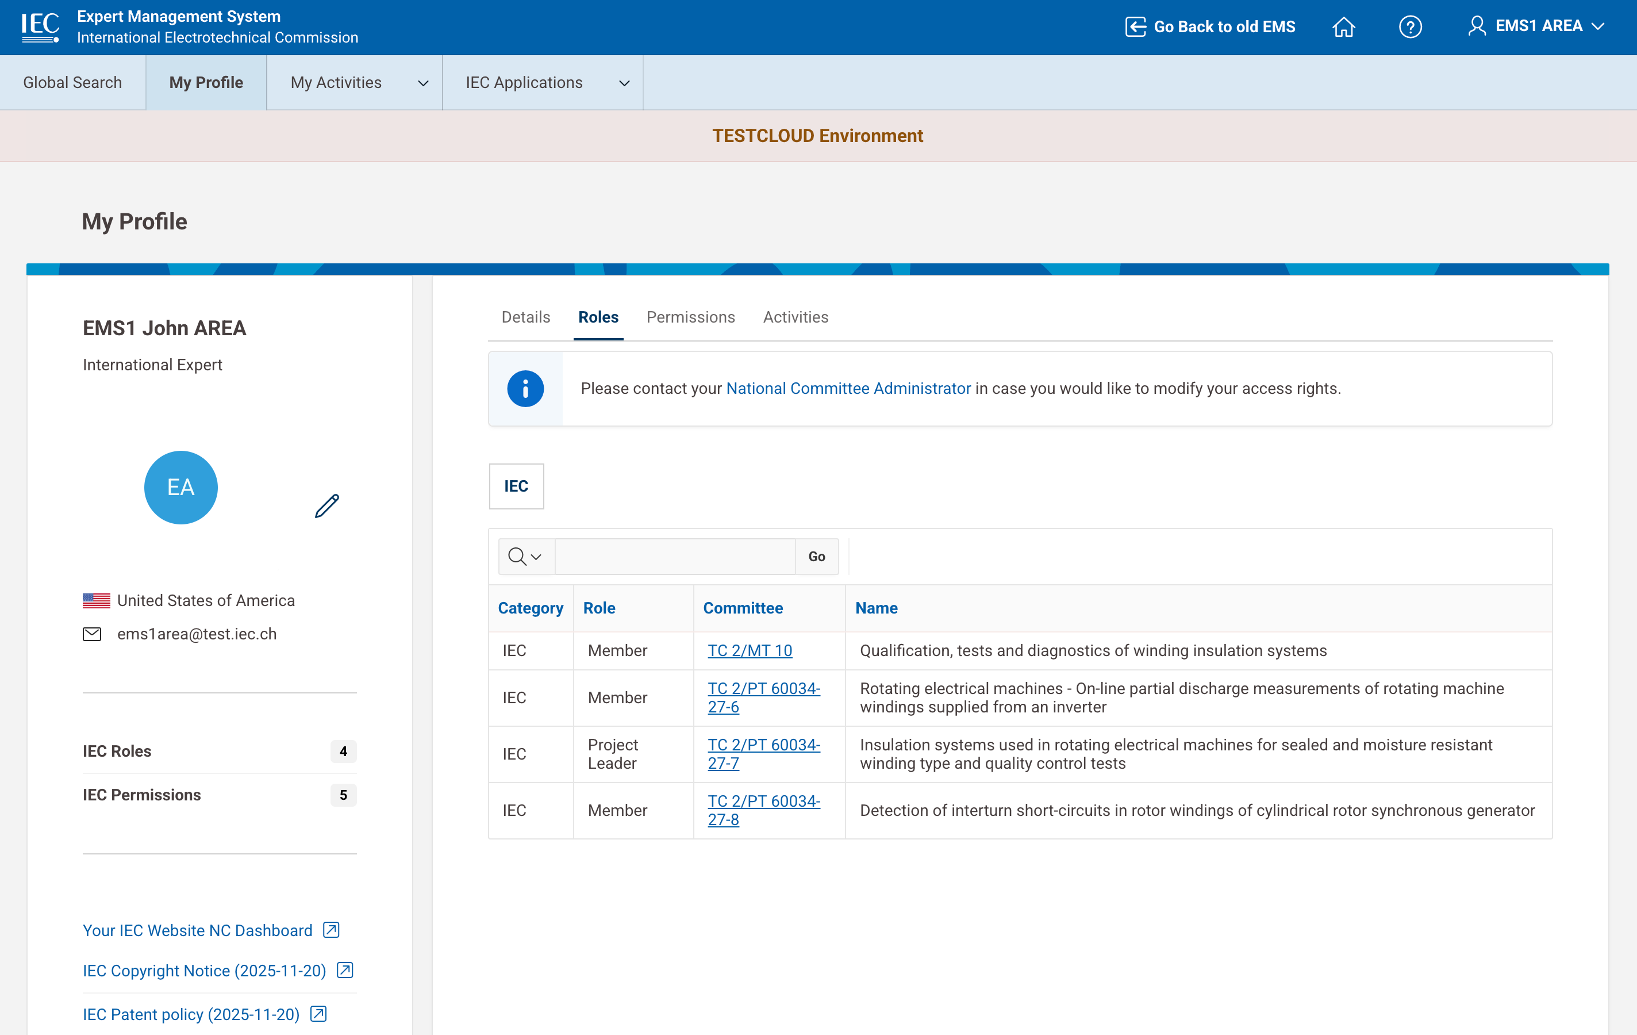This screenshot has height=1035, width=1637.
Task: Select the Activities tab
Action: pyautogui.click(x=795, y=317)
